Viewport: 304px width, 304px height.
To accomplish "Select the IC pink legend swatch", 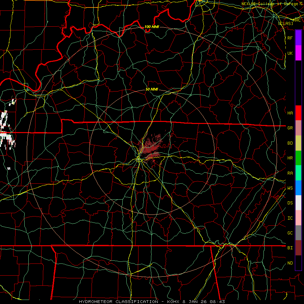I will 298,218.
